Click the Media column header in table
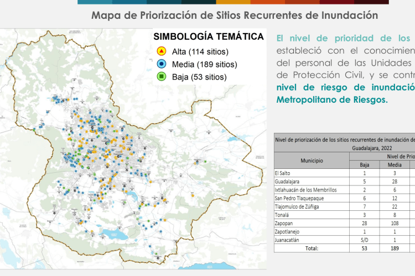This screenshot has width=415, height=276. pyautogui.click(x=394, y=164)
